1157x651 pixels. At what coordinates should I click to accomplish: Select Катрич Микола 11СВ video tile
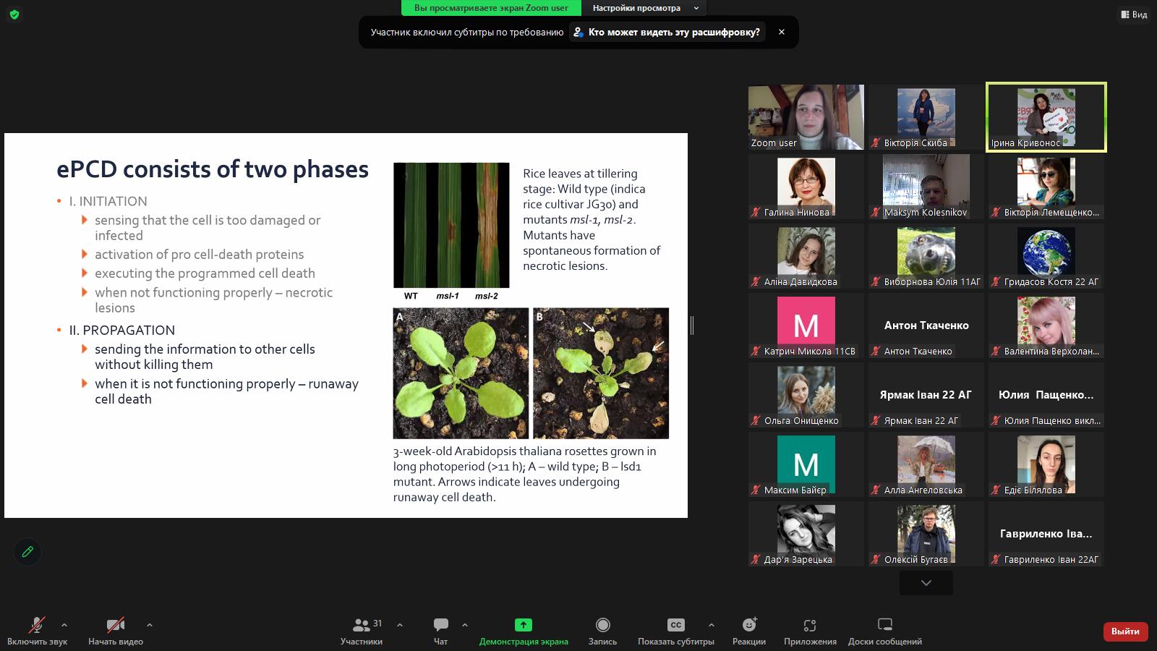(806, 325)
